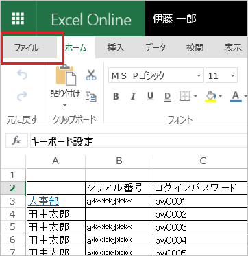Click the fx insert function button
The image size is (248, 256).
[16, 141]
